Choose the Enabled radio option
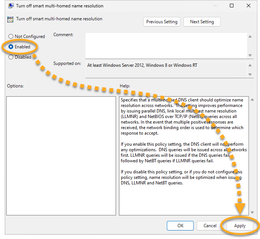260x239 pixels. coord(11,47)
